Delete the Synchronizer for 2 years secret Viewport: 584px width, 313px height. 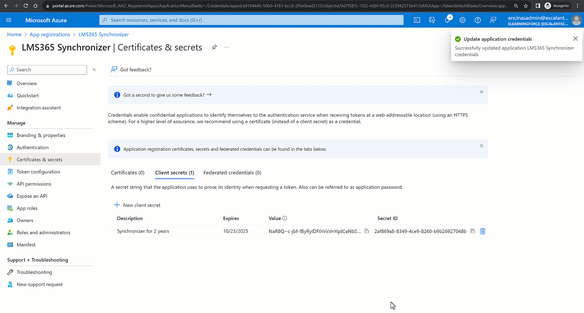[x=483, y=231]
